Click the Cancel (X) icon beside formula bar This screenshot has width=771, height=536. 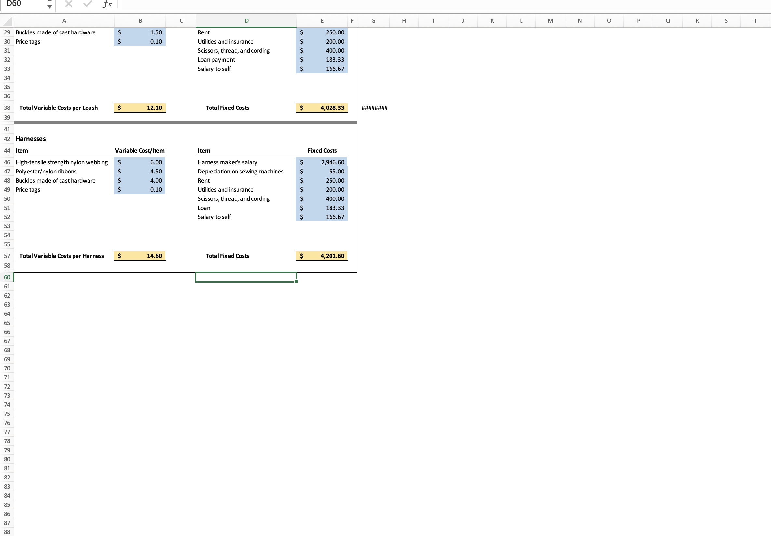(x=69, y=4)
